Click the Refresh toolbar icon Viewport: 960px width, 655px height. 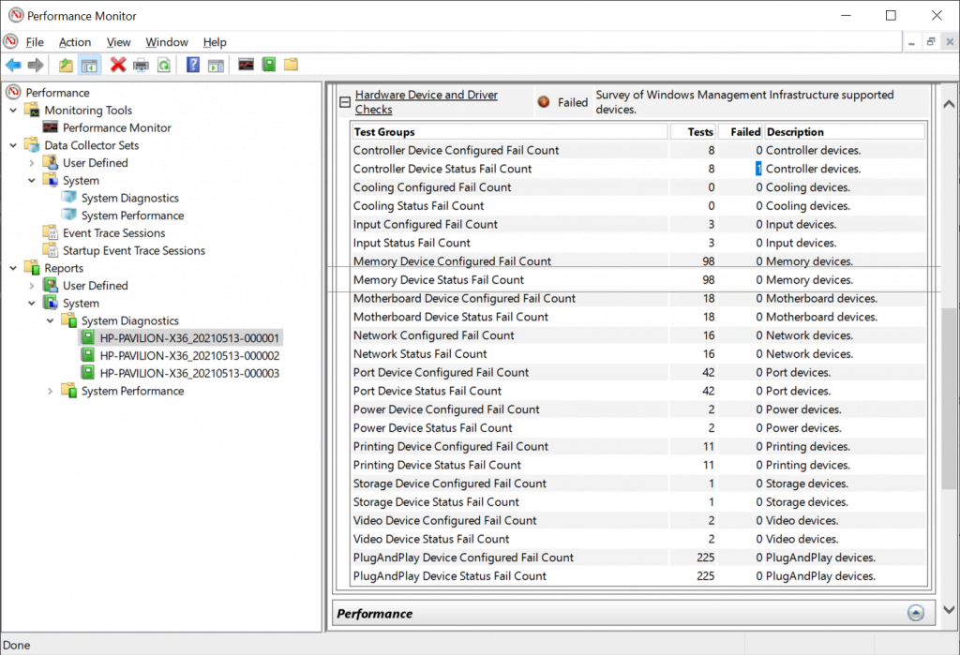[162, 65]
